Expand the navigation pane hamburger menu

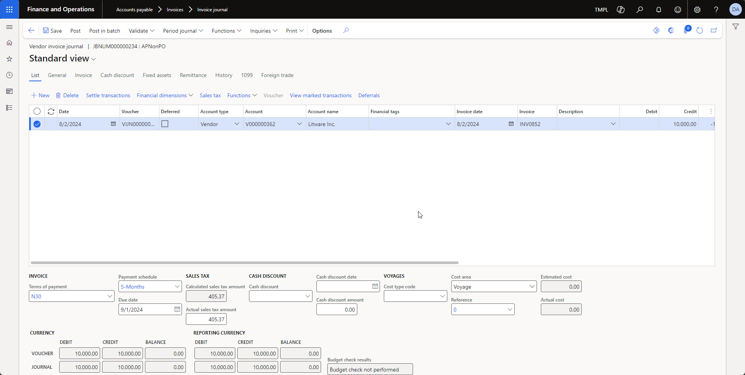[x=9, y=27]
